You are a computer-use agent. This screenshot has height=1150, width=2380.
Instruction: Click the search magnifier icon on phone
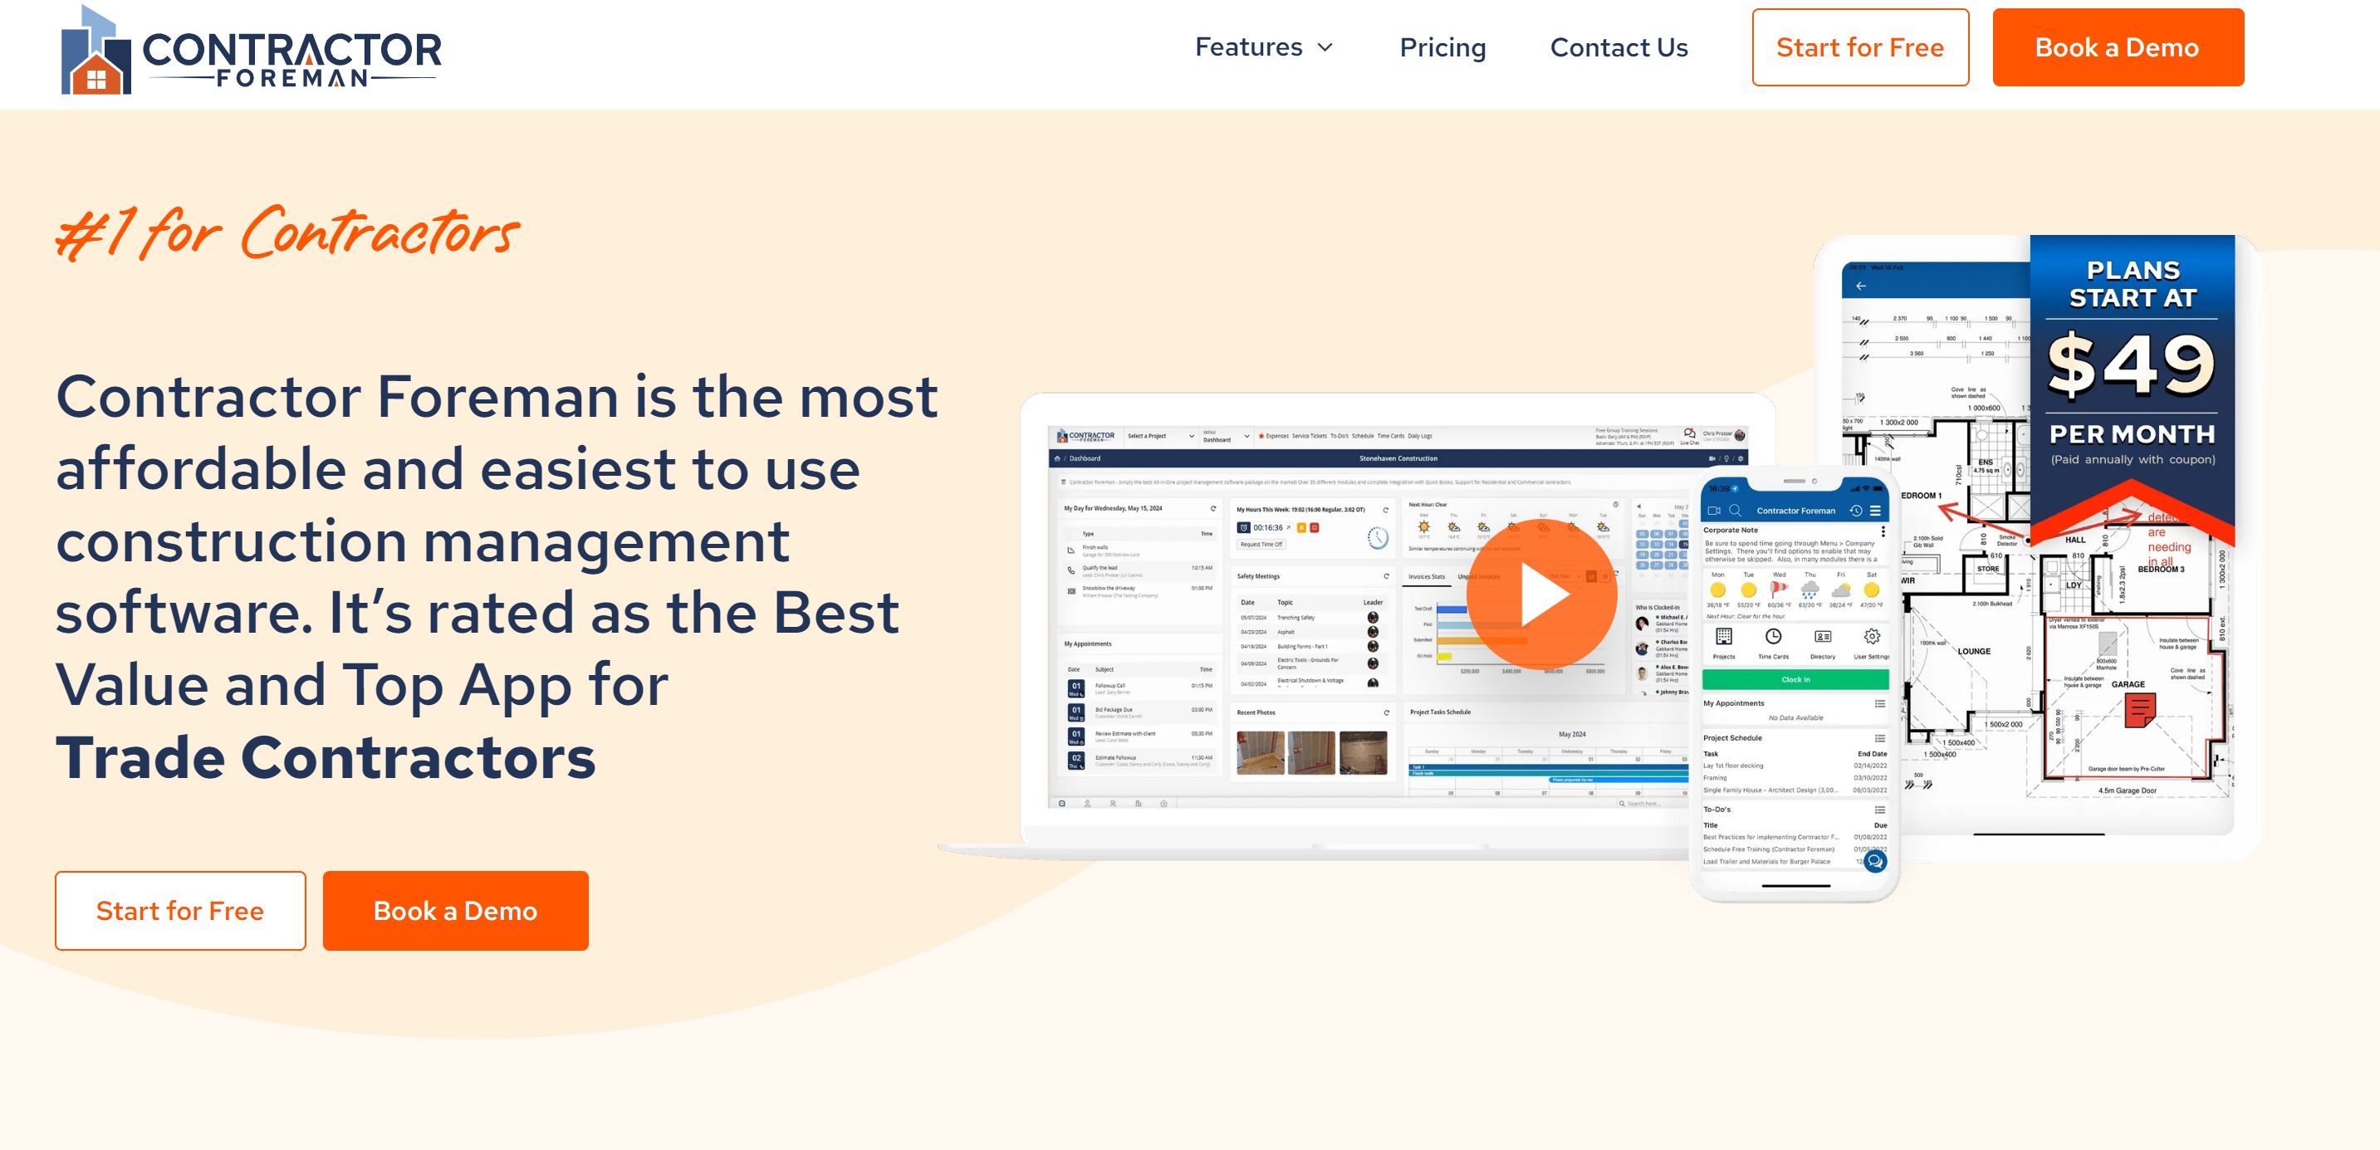pos(1735,511)
